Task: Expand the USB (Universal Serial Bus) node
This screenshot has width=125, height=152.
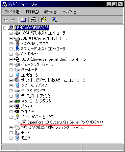Action: (11, 59)
